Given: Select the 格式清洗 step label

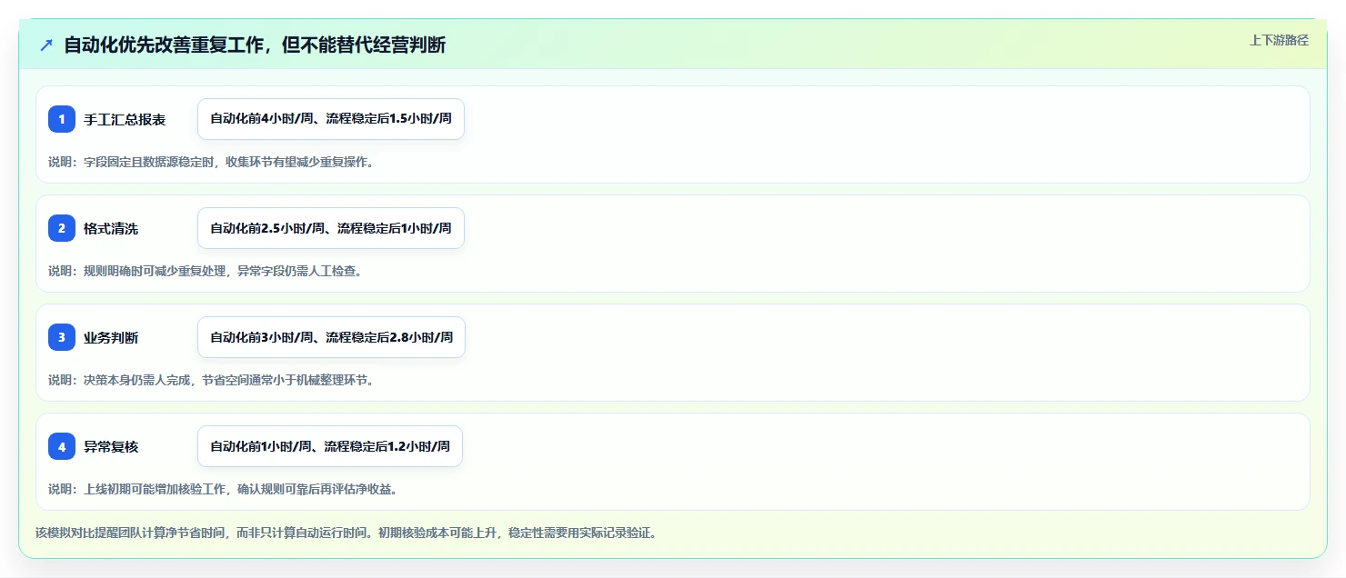Looking at the screenshot, I should pyautogui.click(x=111, y=228).
